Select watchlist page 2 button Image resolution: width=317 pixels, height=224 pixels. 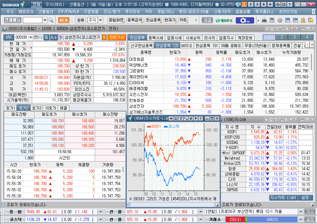click(x=282, y=37)
